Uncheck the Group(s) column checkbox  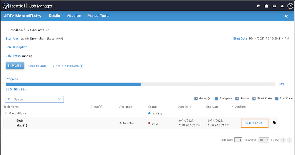click(196, 99)
